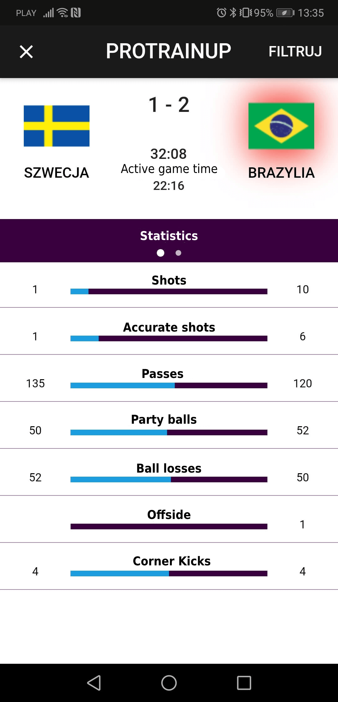Tap the battery icon in status bar
The height and width of the screenshot is (702, 338).
[x=285, y=13]
